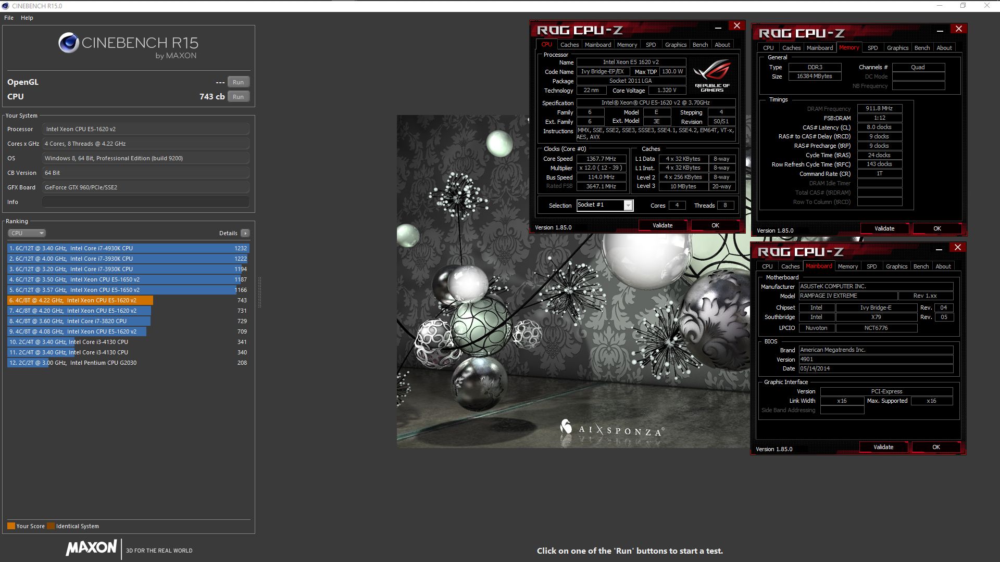The width and height of the screenshot is (1000, 562).
Task: Select ranking row scoring 341 Core i3-4130
Action: tap(128, 342)
